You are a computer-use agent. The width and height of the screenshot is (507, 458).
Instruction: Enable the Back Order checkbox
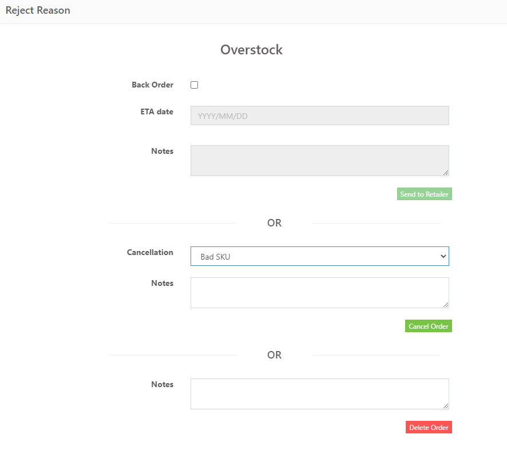[x=195, y=85]
